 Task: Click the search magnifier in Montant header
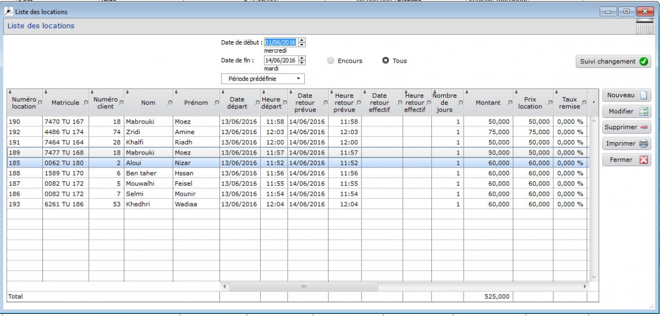click(x=510, y=103)
